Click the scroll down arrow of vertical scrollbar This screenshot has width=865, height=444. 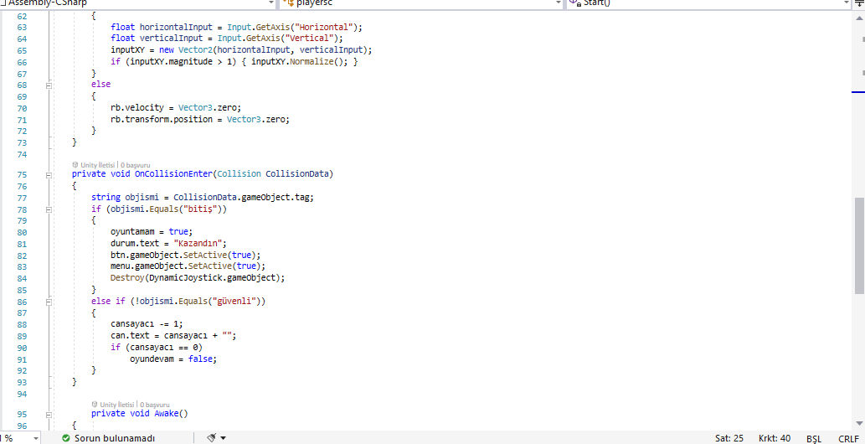[859, 424]
